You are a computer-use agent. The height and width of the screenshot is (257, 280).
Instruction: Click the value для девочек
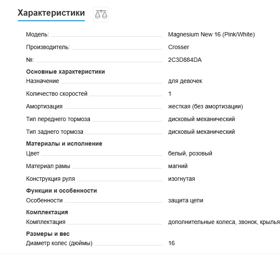tap(185, 81)
